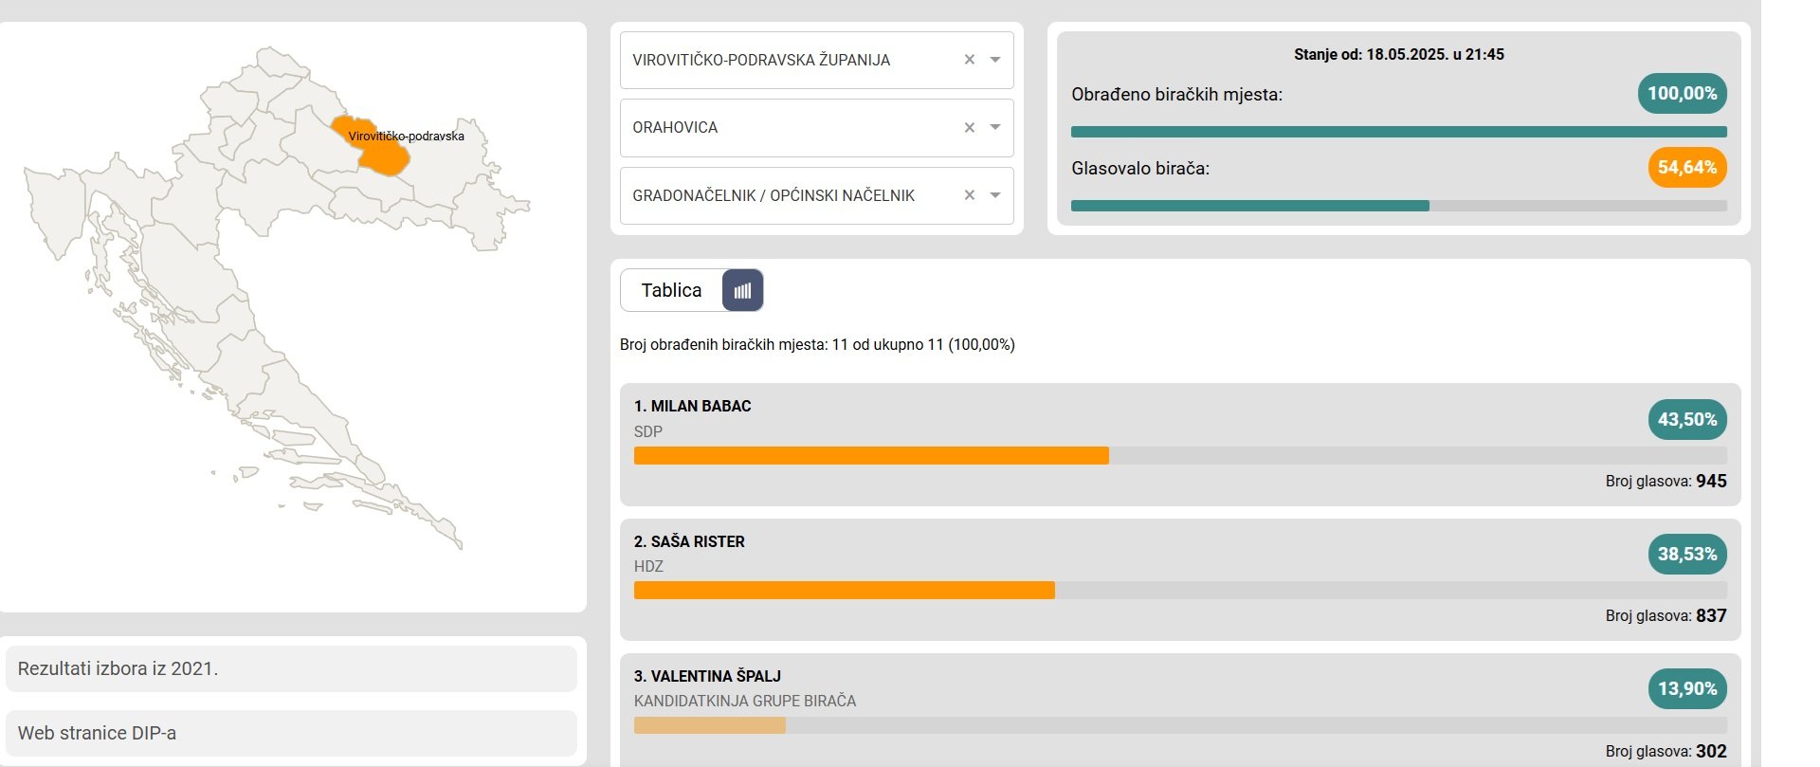Image resolution: width=1820 pixels, height=767 pixels.
Task: Select Milan Babac result card
Action: pyautogui.click(x=1180, y=444)
